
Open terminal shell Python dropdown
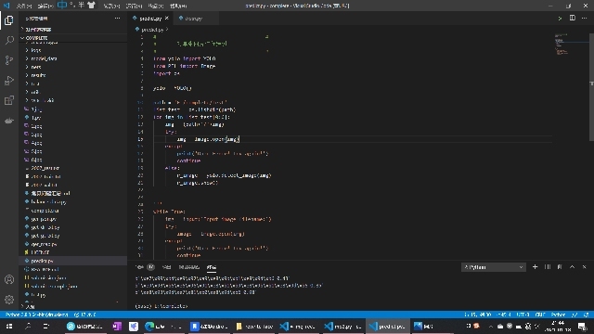[494, 267]
